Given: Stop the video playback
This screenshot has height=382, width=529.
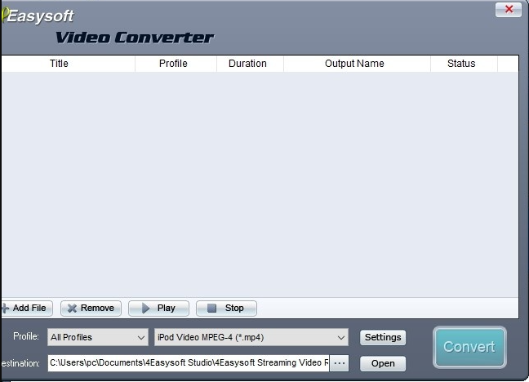Looking at the screenshot, I should click(x=226, y=309).
